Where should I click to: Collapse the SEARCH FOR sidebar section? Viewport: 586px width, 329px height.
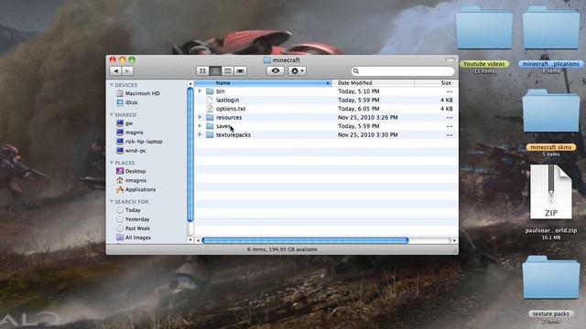pyautogui.click(x=112, y=201)
